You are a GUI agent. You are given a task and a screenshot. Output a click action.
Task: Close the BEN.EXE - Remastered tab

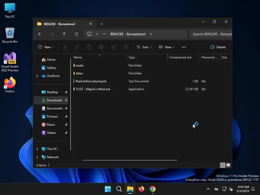point(91,24)
